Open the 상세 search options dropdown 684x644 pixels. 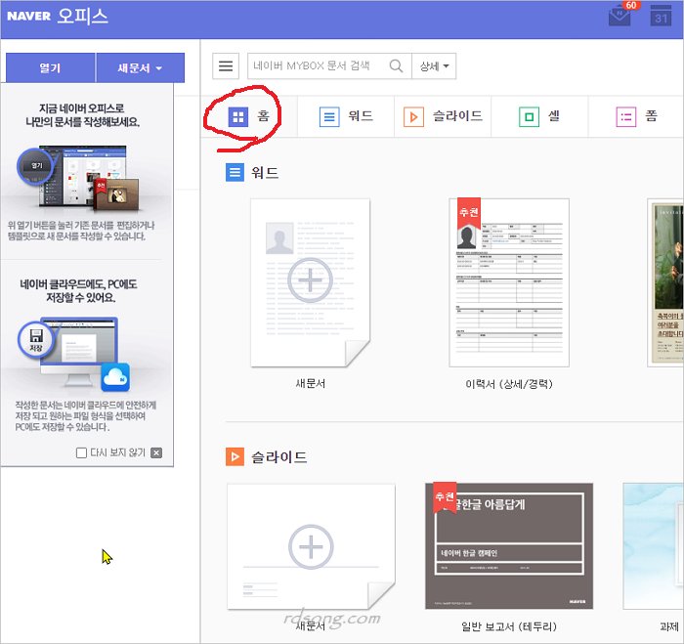pyautogui.click(x=434, y=66)
